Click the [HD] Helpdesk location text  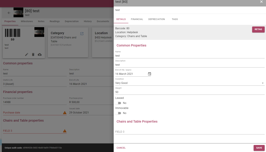tap(103, 38)
